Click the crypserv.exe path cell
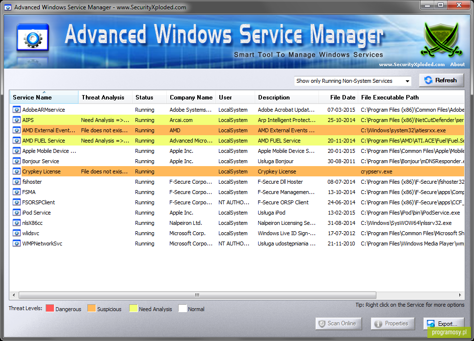 pyautogui.click(x=376, y=171)
